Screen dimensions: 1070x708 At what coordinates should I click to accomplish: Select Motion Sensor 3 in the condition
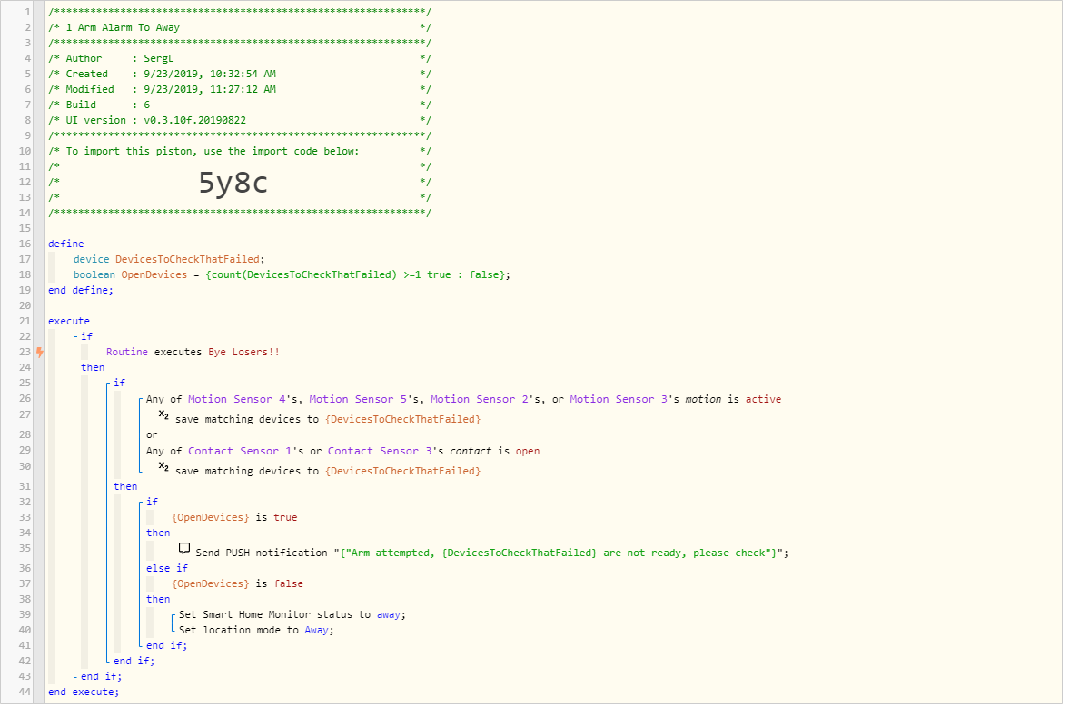click(x=619, y=399)
